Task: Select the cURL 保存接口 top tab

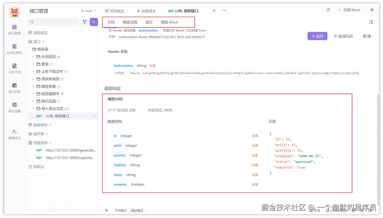Action: [183, 11]
